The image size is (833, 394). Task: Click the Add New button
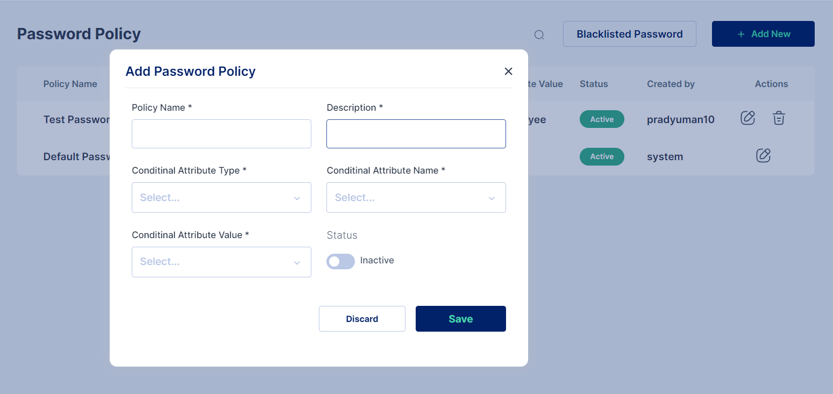click(763, 34)
